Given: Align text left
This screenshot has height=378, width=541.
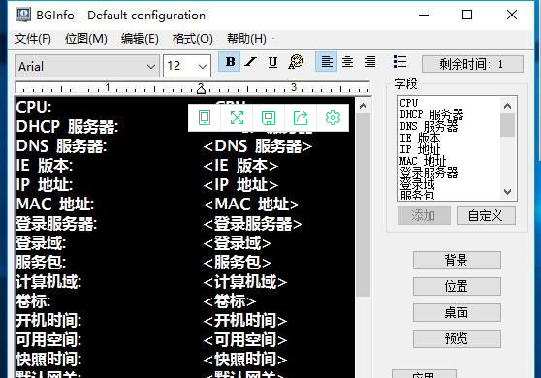Looking at the screenshot, I should (x=327, y=62).
